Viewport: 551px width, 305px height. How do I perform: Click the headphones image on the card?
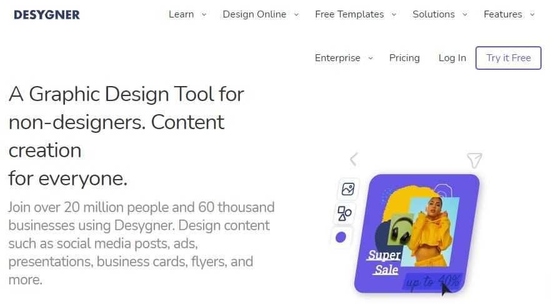(400, 229)
